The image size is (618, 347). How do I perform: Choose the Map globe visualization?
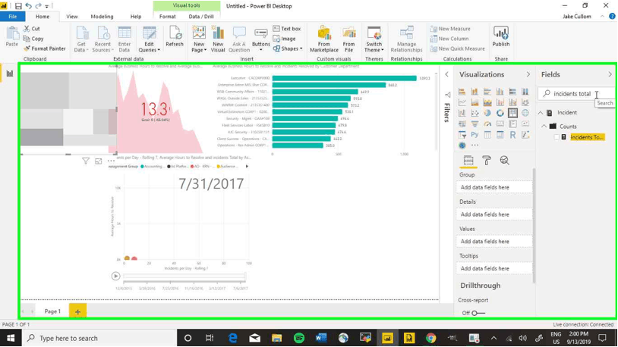[x=525, y=114]
